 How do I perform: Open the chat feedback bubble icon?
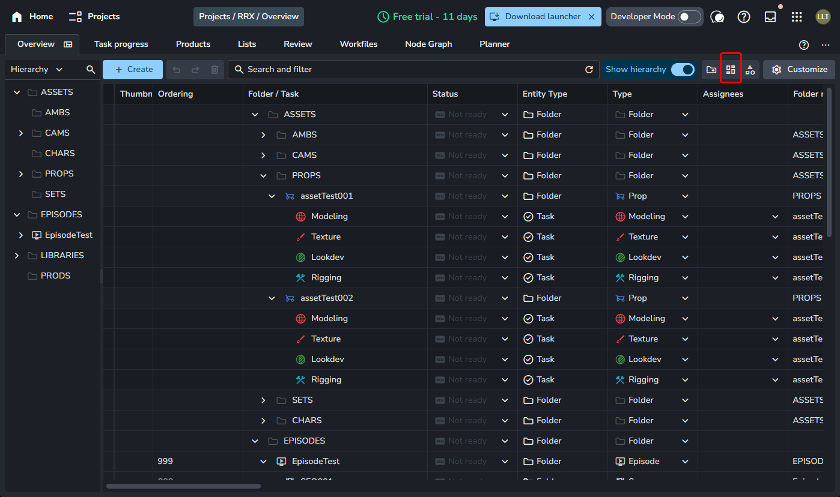pos(717,17)
